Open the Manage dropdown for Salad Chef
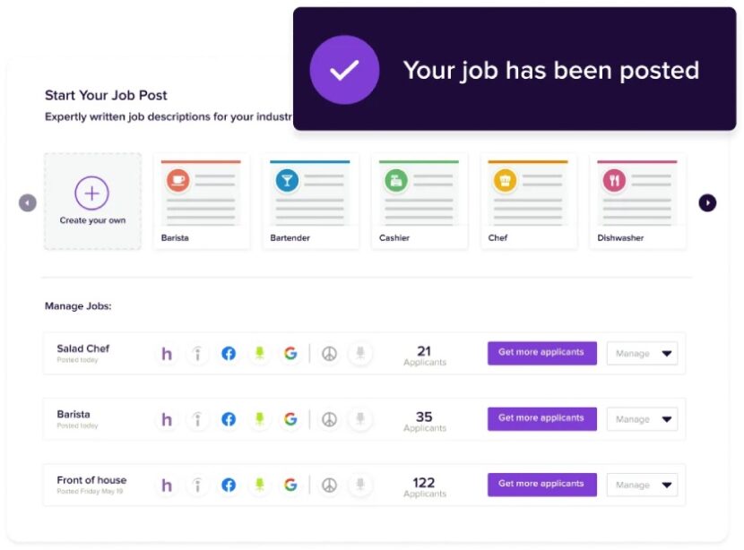Screen dimensions: 744x550 (642, 353)
